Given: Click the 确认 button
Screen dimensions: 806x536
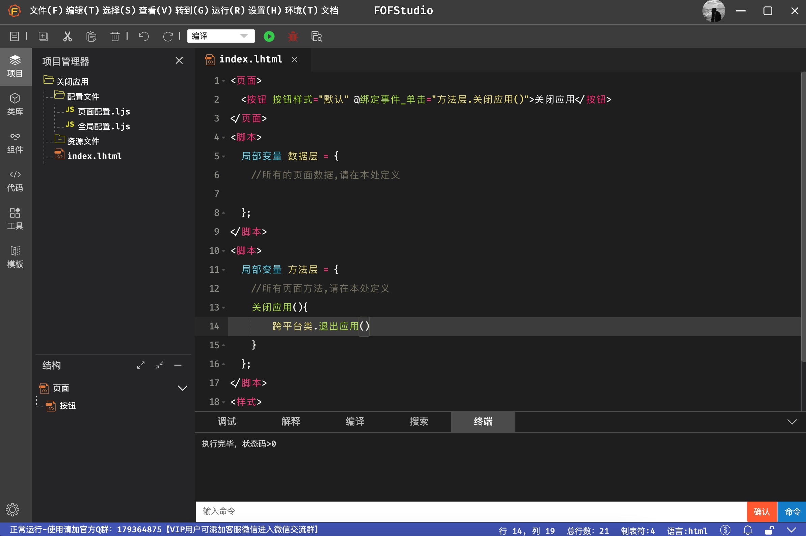Looking at the screenshot, I should tap(762, 511).
